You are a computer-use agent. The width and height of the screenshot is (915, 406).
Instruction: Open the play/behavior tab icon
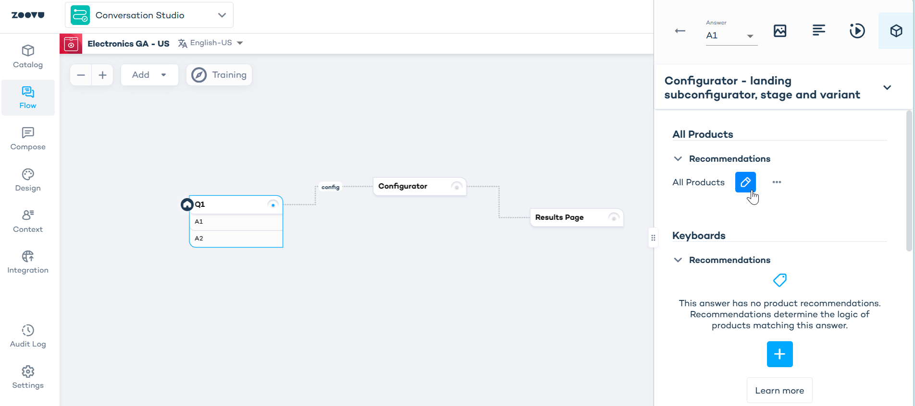(x=857, y=31)
